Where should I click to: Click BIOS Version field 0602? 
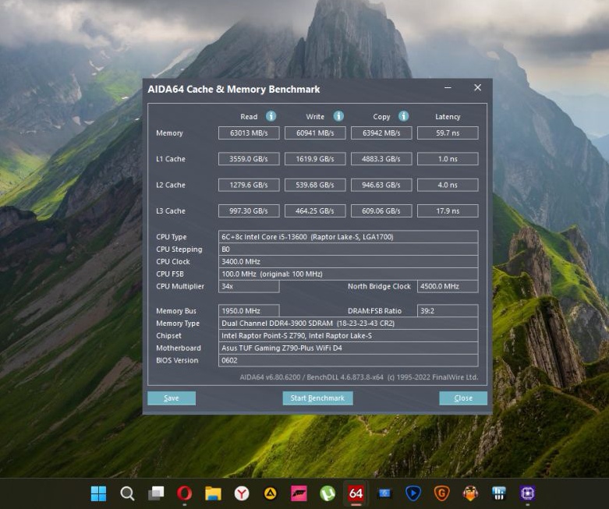[x=348, y=361]
